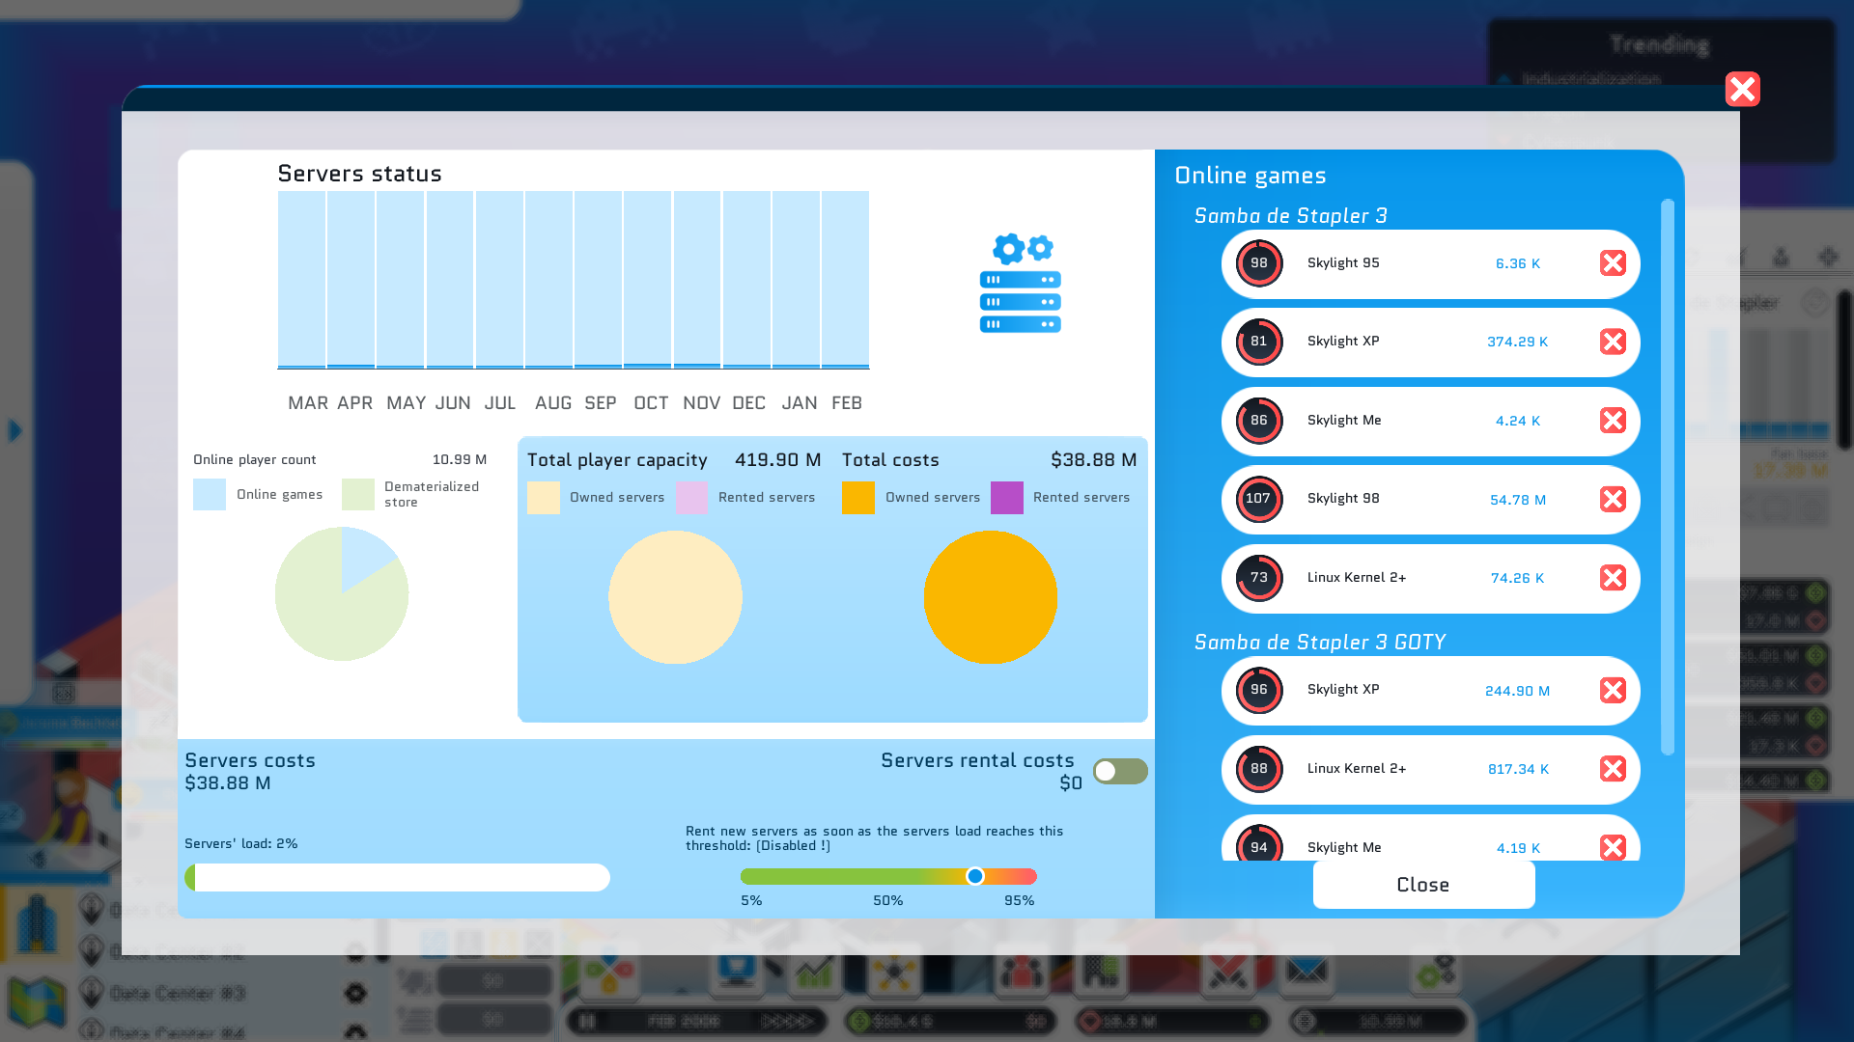Click the 107 rating circle for Skylight 98
Image resolution: width=1854 pixels, height=1042 pixels.
click(1258, 500)
